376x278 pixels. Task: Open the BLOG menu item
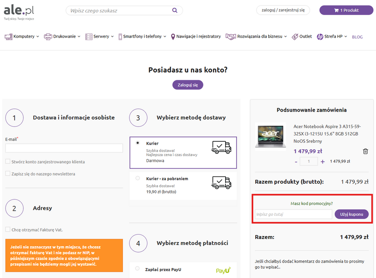(357, 37)
